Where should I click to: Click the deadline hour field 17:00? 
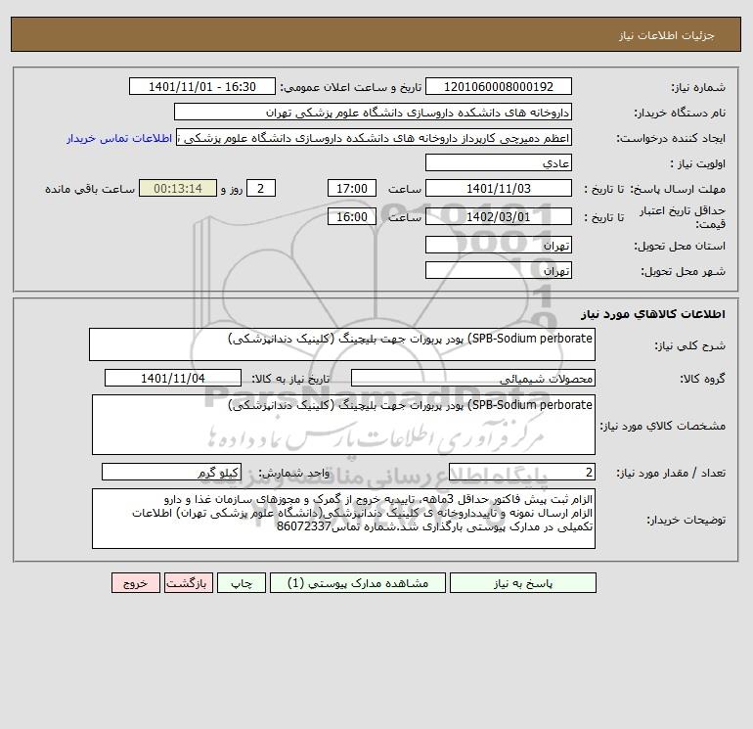(352, 189)
